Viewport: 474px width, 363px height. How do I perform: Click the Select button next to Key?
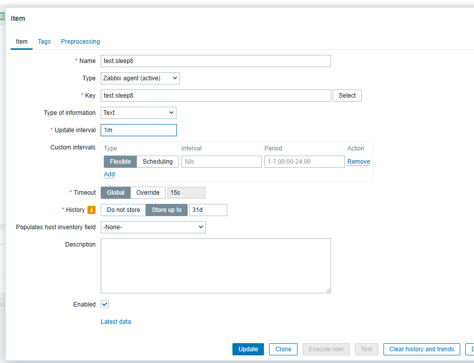pyautogui.click(x=347, y=96)
